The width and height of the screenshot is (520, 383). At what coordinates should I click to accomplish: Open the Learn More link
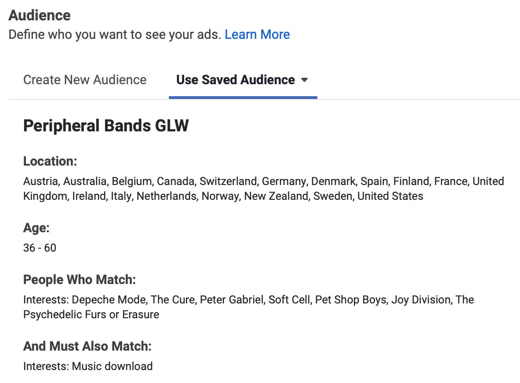pos(257,35)
